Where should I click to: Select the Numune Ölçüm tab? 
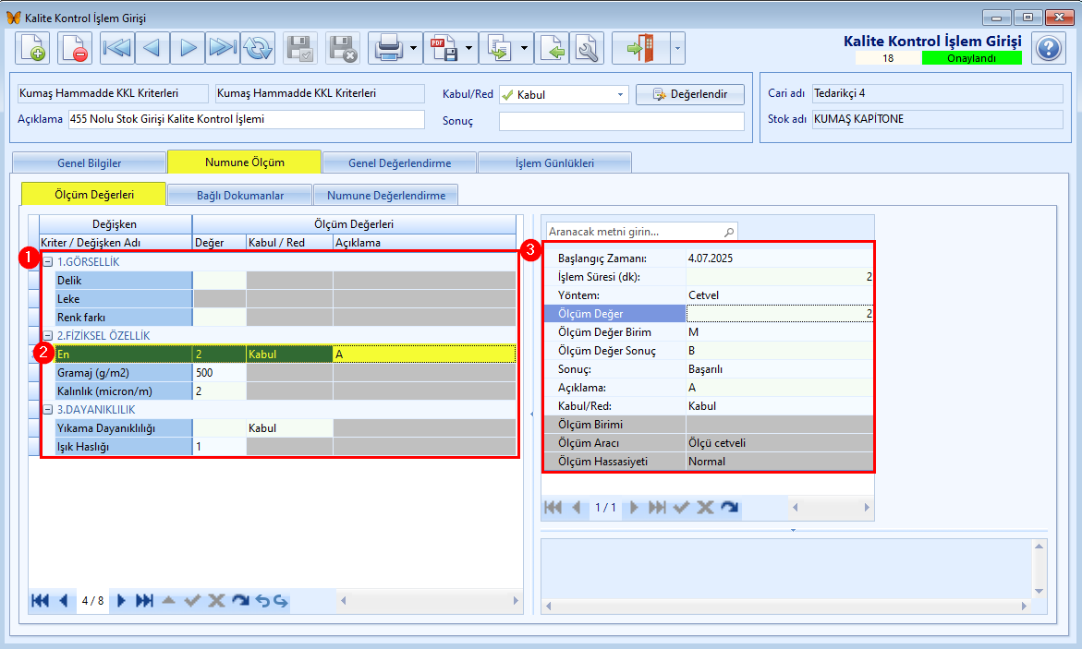coord(244,162)
